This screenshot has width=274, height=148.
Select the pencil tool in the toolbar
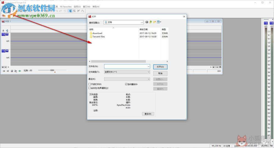click(78, 11)
